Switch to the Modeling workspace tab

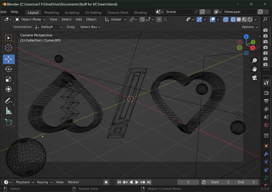[x=51, y=12]
